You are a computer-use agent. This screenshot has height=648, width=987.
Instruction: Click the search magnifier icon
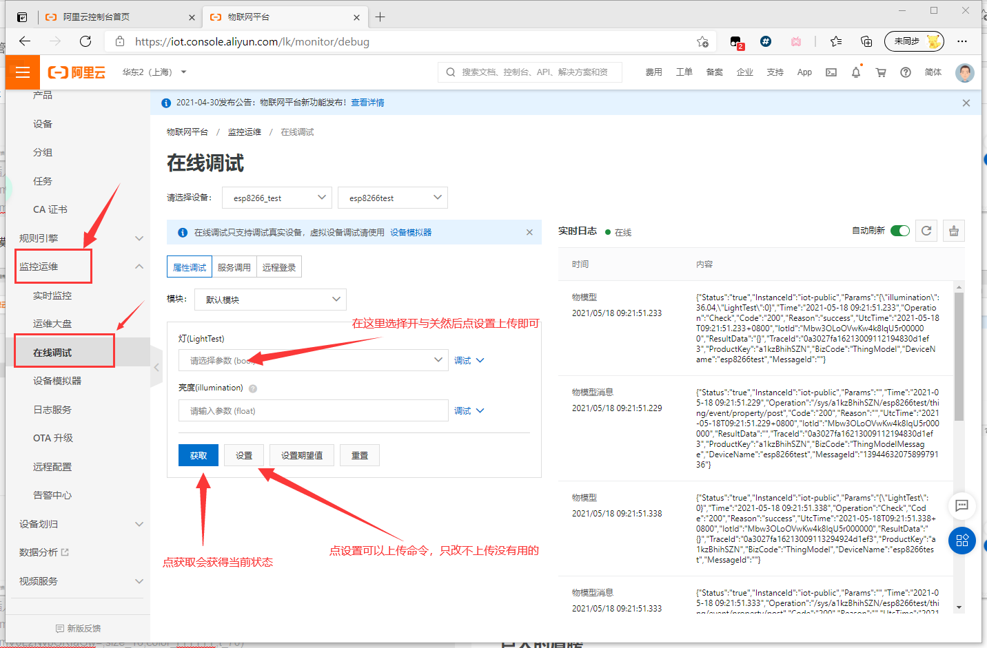[x=451, y=72]
